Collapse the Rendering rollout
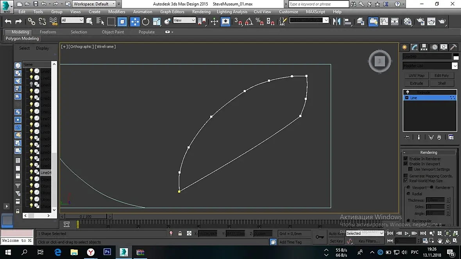Viewport: 461px width, 259px height. tap(429, 152)
